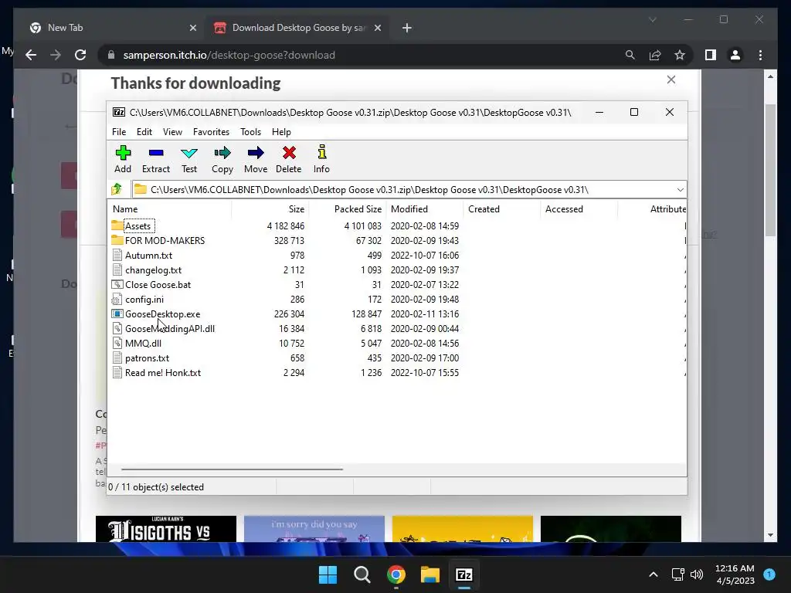Expand the 7-Zip path dropdown
Viewport: 791px width, 593px height.
tap(680, 190)
